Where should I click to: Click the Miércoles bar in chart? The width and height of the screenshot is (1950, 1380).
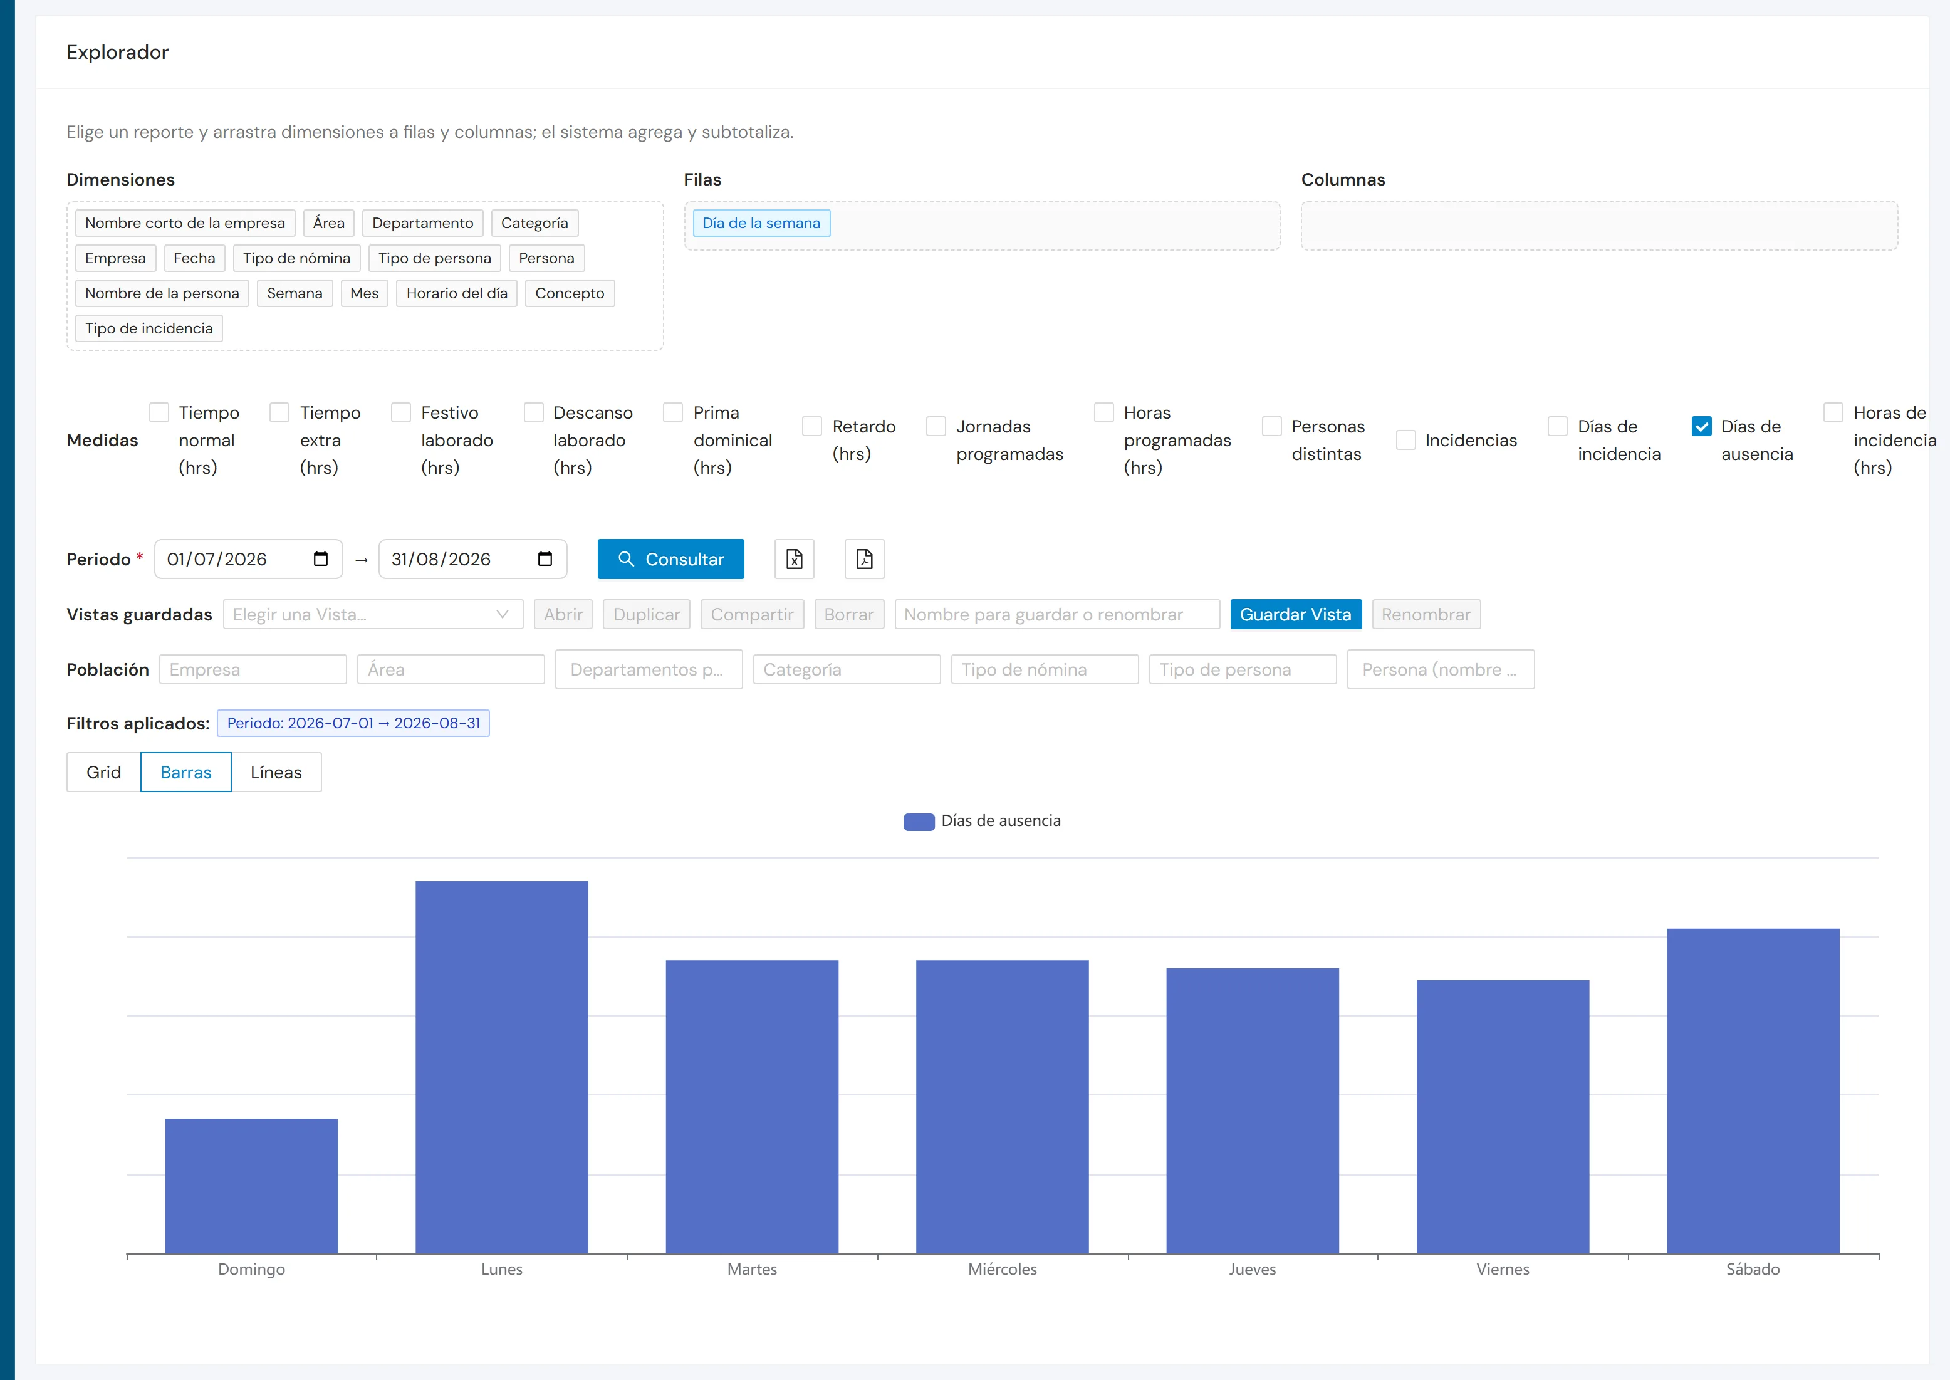(x=1003, y=1107)
